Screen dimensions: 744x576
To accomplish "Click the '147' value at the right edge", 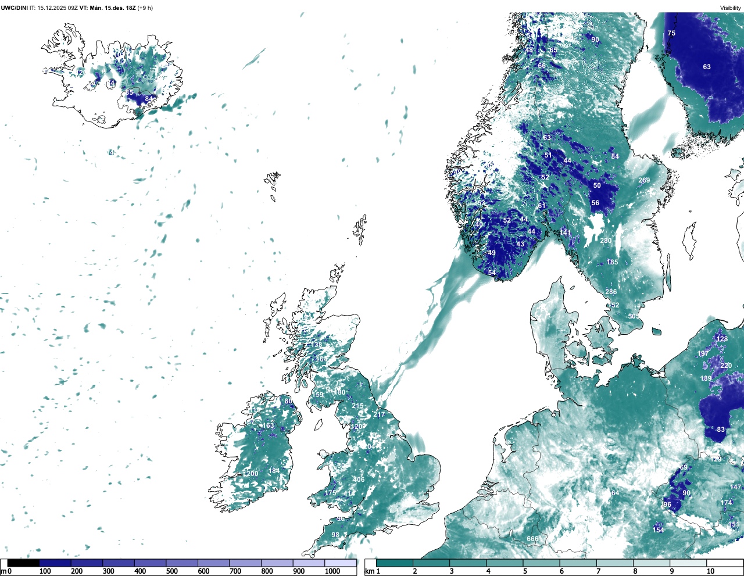I will click(735, 487).
